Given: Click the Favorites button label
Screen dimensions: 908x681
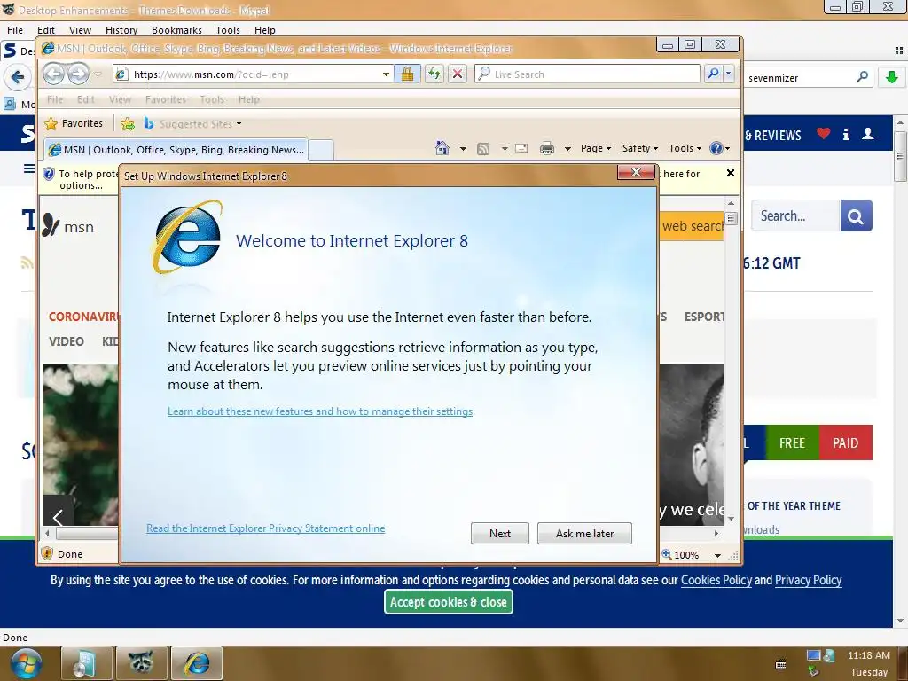Looking at the screenshot, I should click(x=82, y=123).
